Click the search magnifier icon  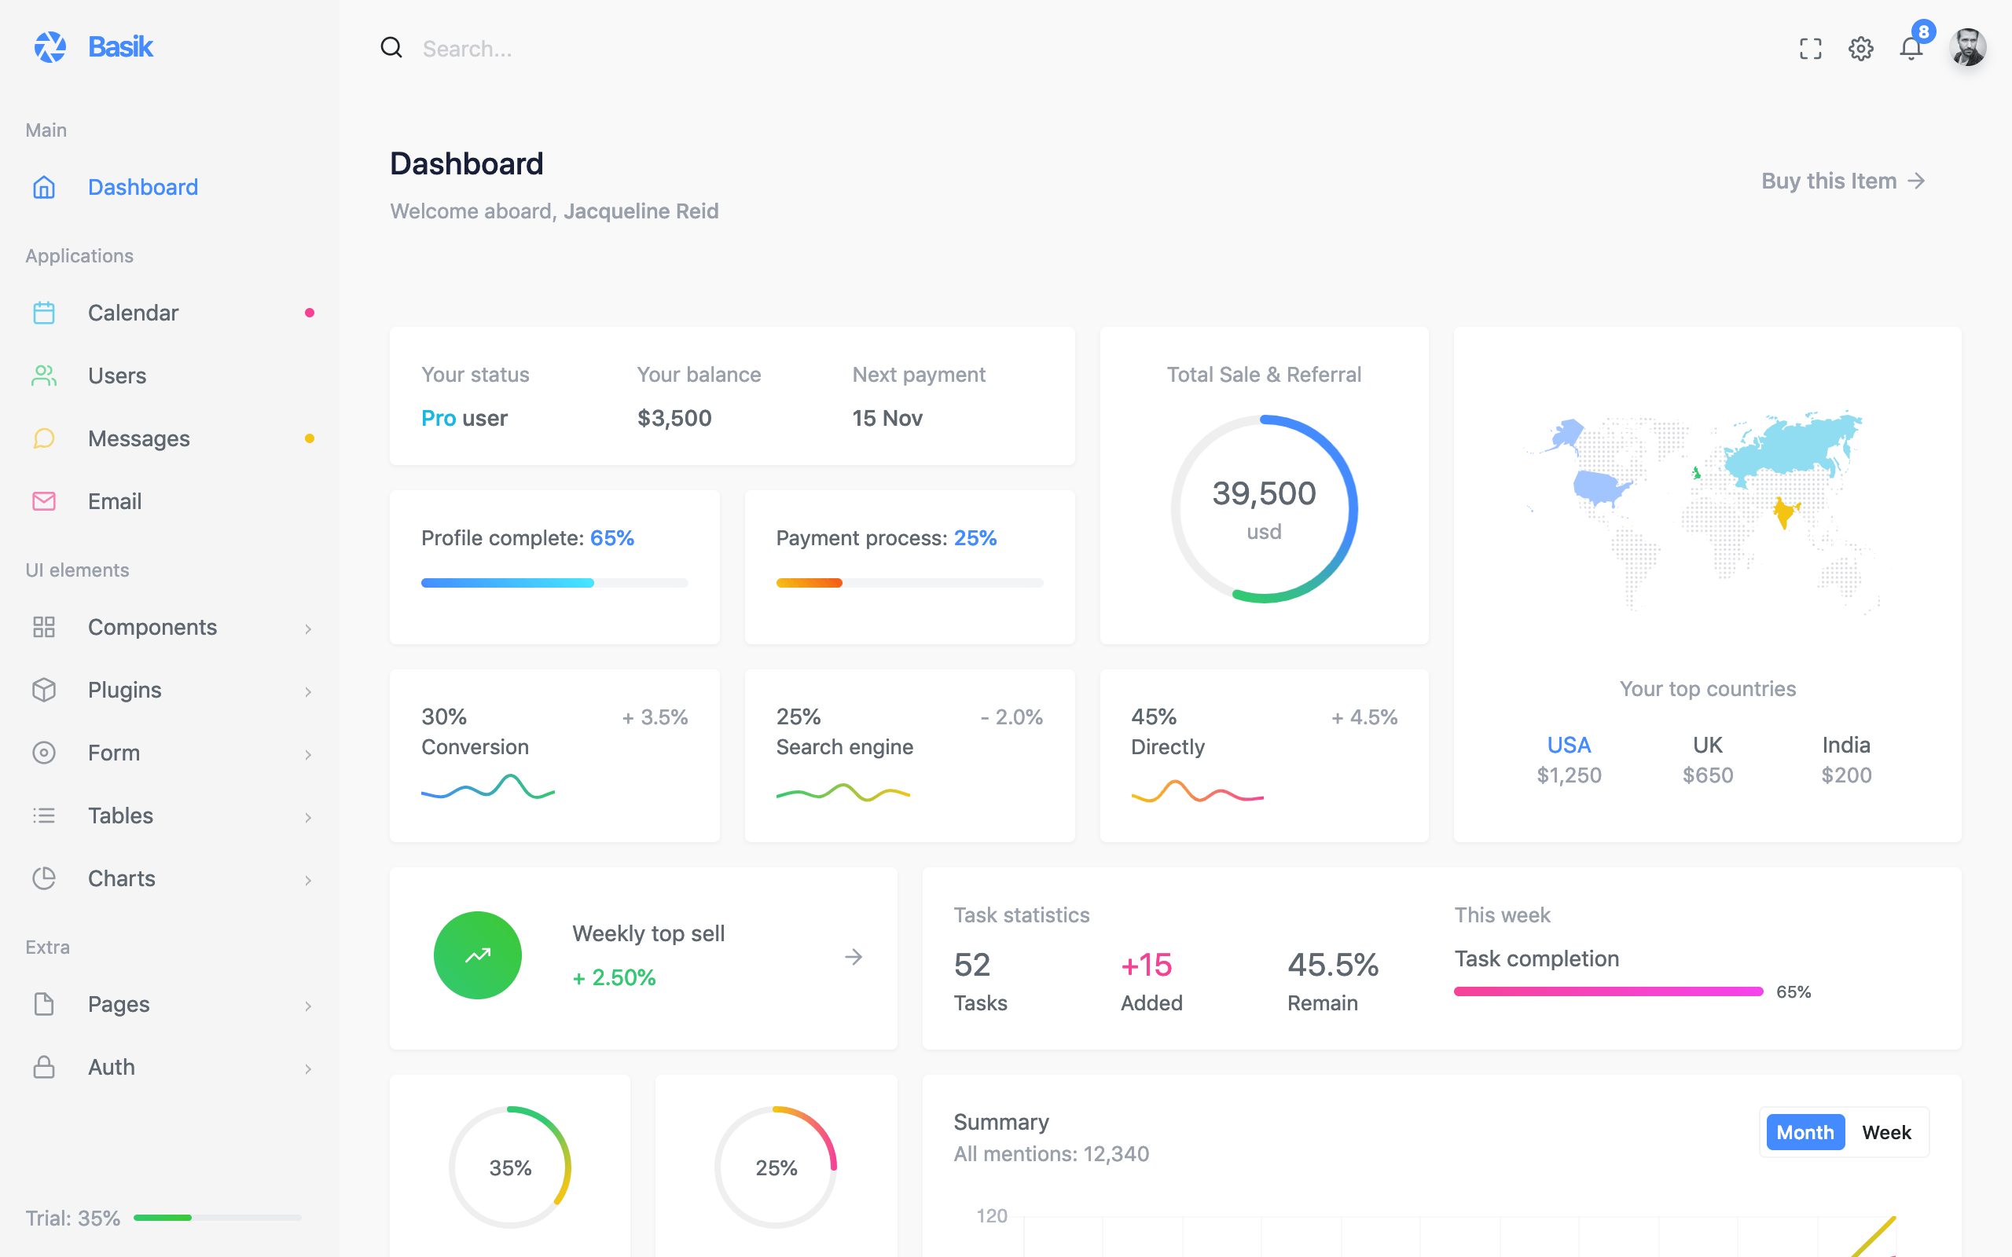pos(391,48)
